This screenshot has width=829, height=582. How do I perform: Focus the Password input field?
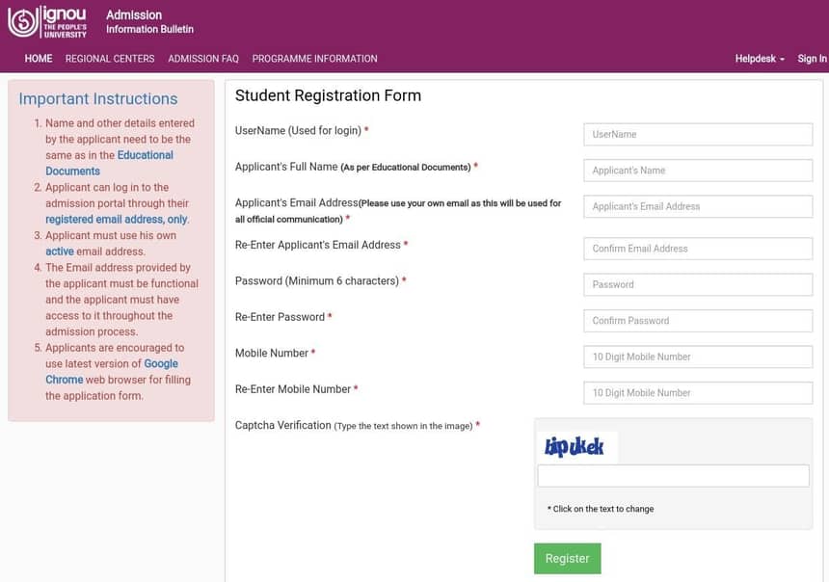coord(698,285)
